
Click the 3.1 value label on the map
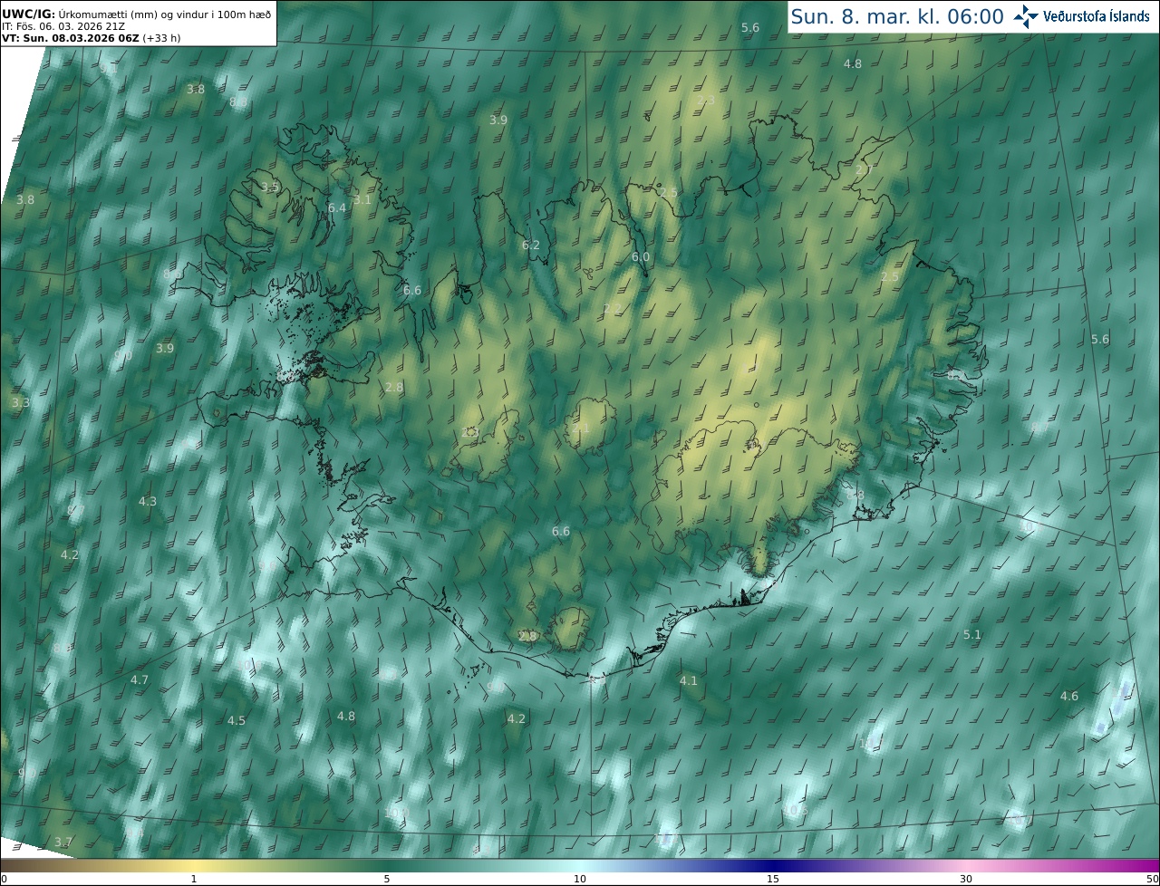[x=362, y=199]
